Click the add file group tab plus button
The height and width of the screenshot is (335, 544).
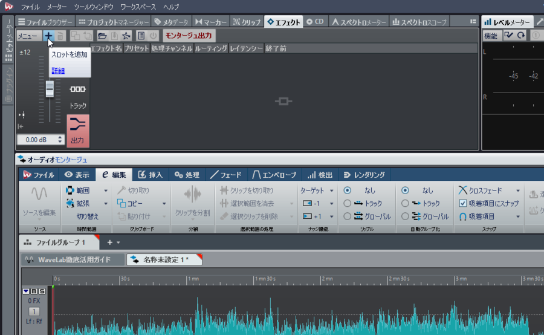coord(109,242)
